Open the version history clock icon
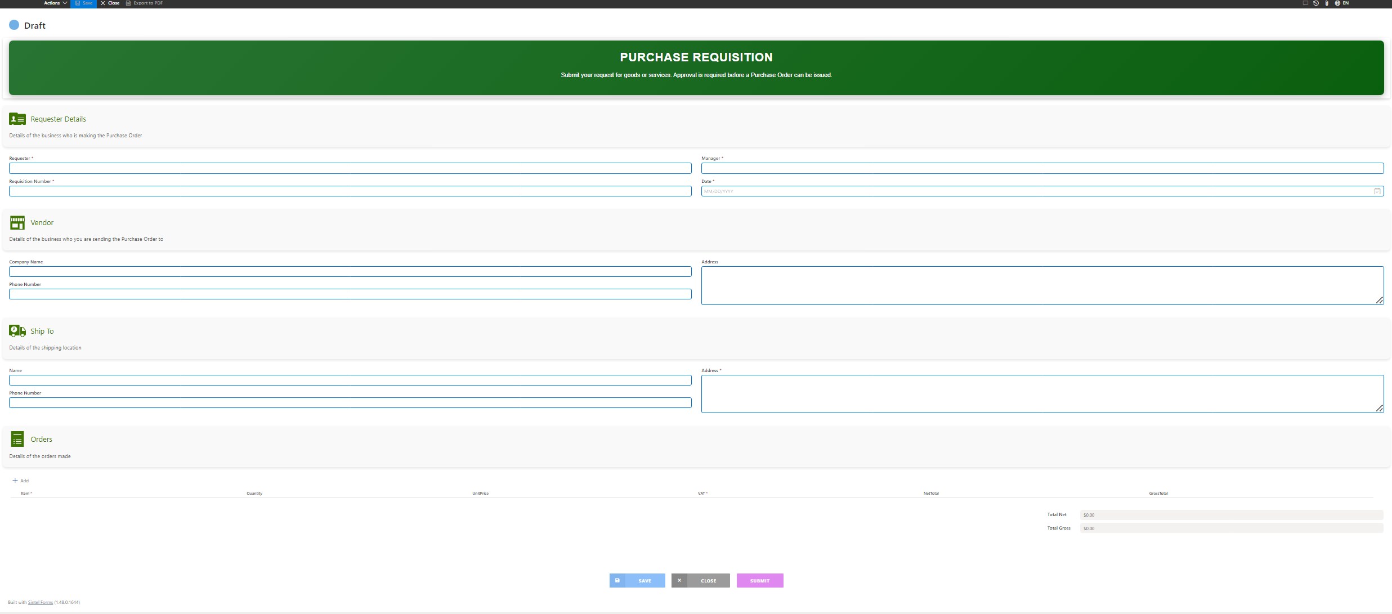Screen dimensions: 1392x614 tap(1316, 3)
